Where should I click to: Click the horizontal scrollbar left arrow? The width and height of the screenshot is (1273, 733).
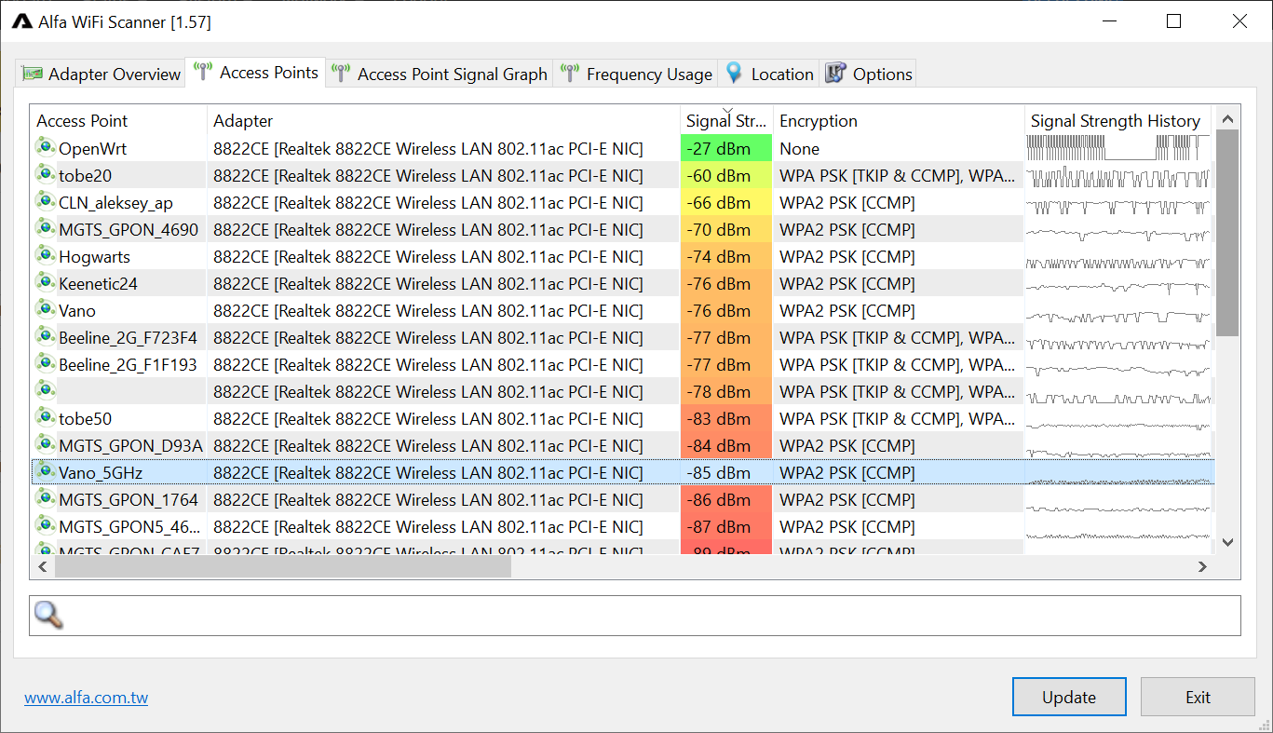[43, 566]
